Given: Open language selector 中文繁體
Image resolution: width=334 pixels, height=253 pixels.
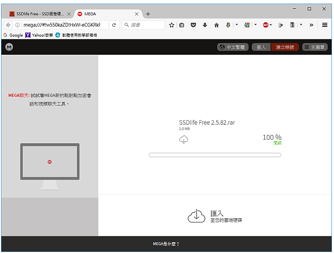Looking at the screenshot, I should [233, 47].
